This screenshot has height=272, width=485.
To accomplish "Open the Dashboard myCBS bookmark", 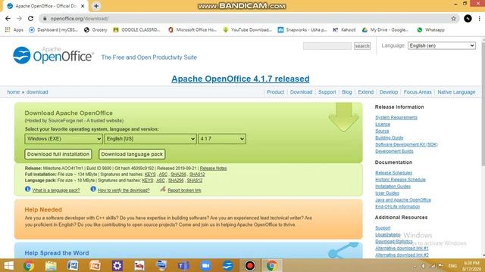I will pyautogui.click(x=53, y=30).
